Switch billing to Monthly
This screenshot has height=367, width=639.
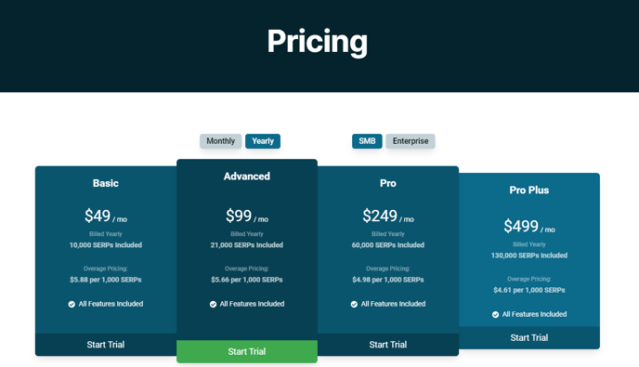coord(220,141)
